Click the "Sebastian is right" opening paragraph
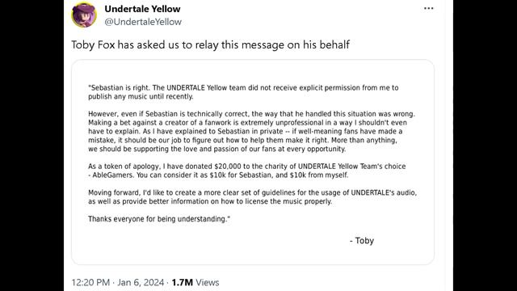 pyautogui.click(x=243, y=92)
